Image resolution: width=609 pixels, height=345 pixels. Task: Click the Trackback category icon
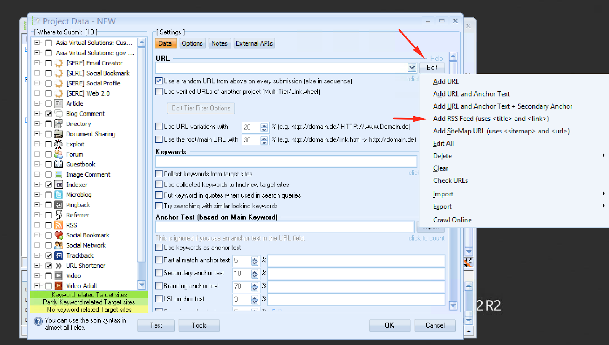(59, 255)
